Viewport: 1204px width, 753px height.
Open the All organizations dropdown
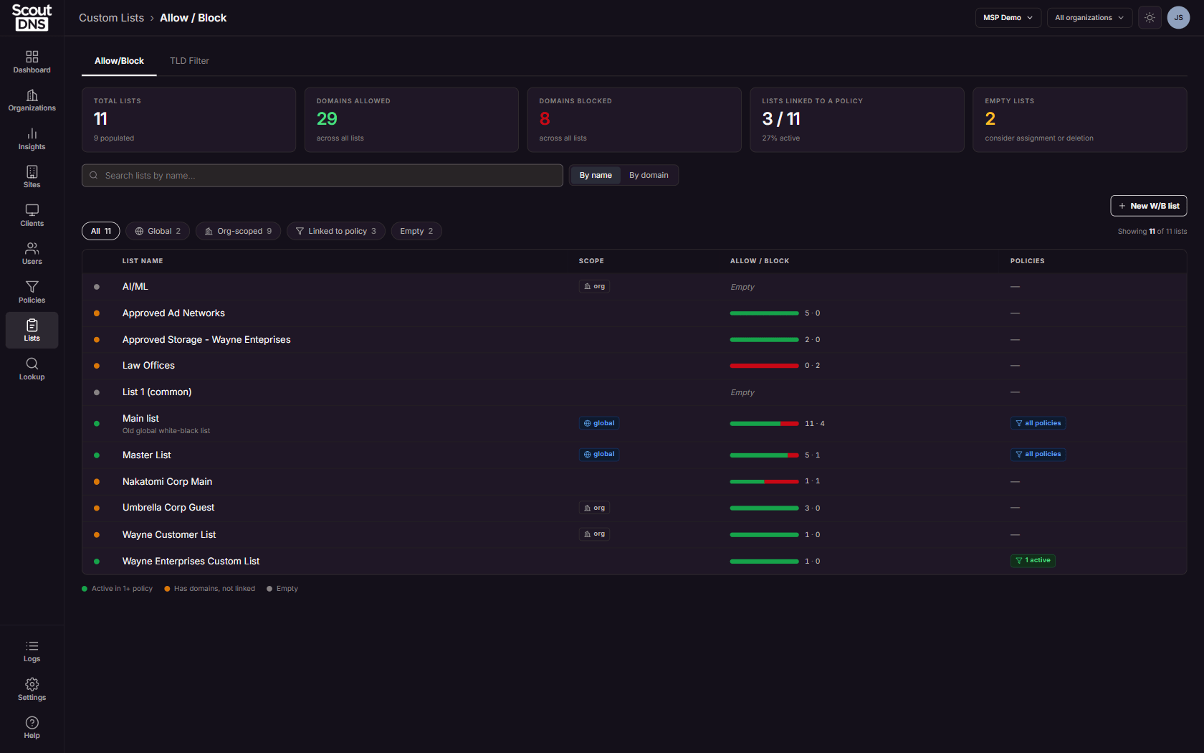click(x=1089, y=18)
